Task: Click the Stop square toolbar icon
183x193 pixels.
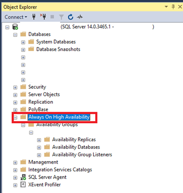Action: [x=52, y=17]
